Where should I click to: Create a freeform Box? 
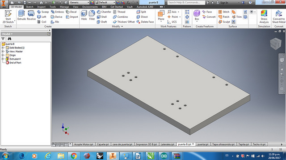point(197,15)
